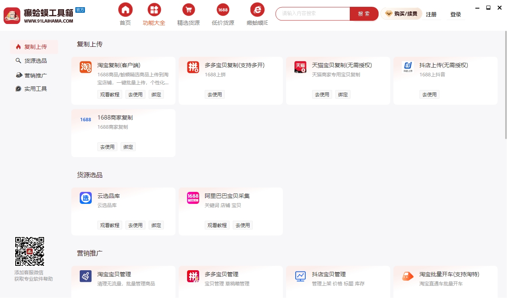This screenshot has width=508, height=299.
Task: Click 绑定 under 天猫宝贝复制
Action: click(343, 94)
